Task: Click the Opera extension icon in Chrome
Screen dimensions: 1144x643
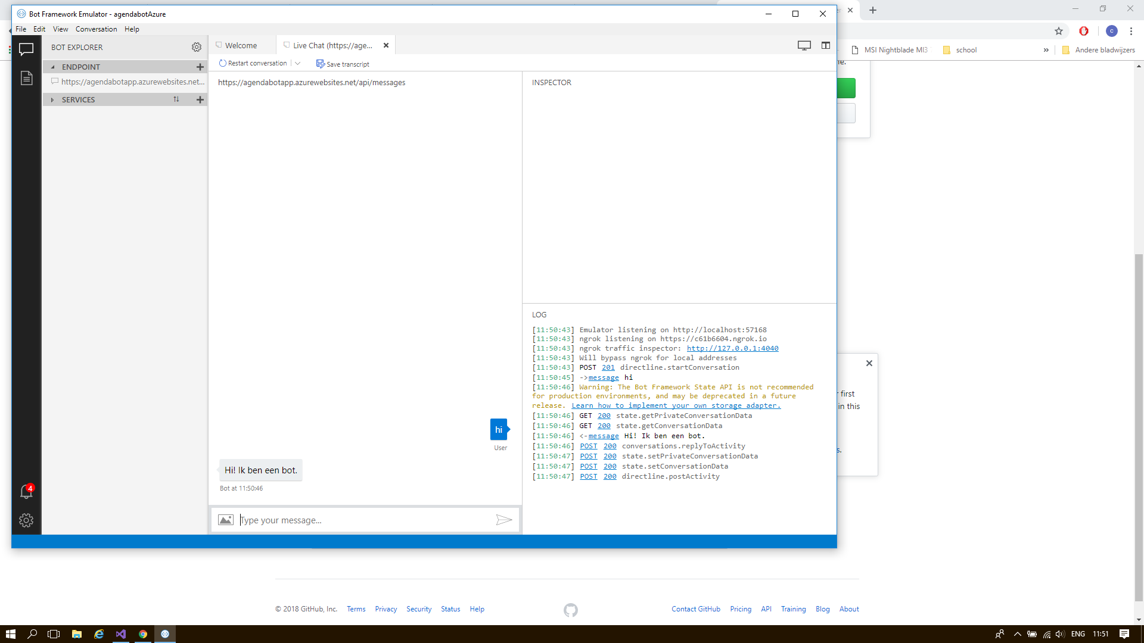Action: [x=1084, y=31]
